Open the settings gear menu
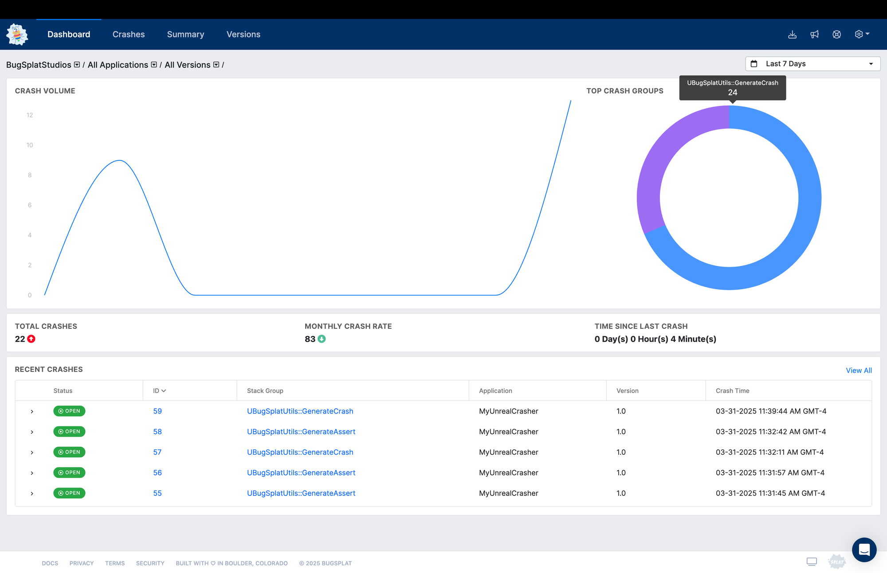887x573 pixels. pos(861,34)
